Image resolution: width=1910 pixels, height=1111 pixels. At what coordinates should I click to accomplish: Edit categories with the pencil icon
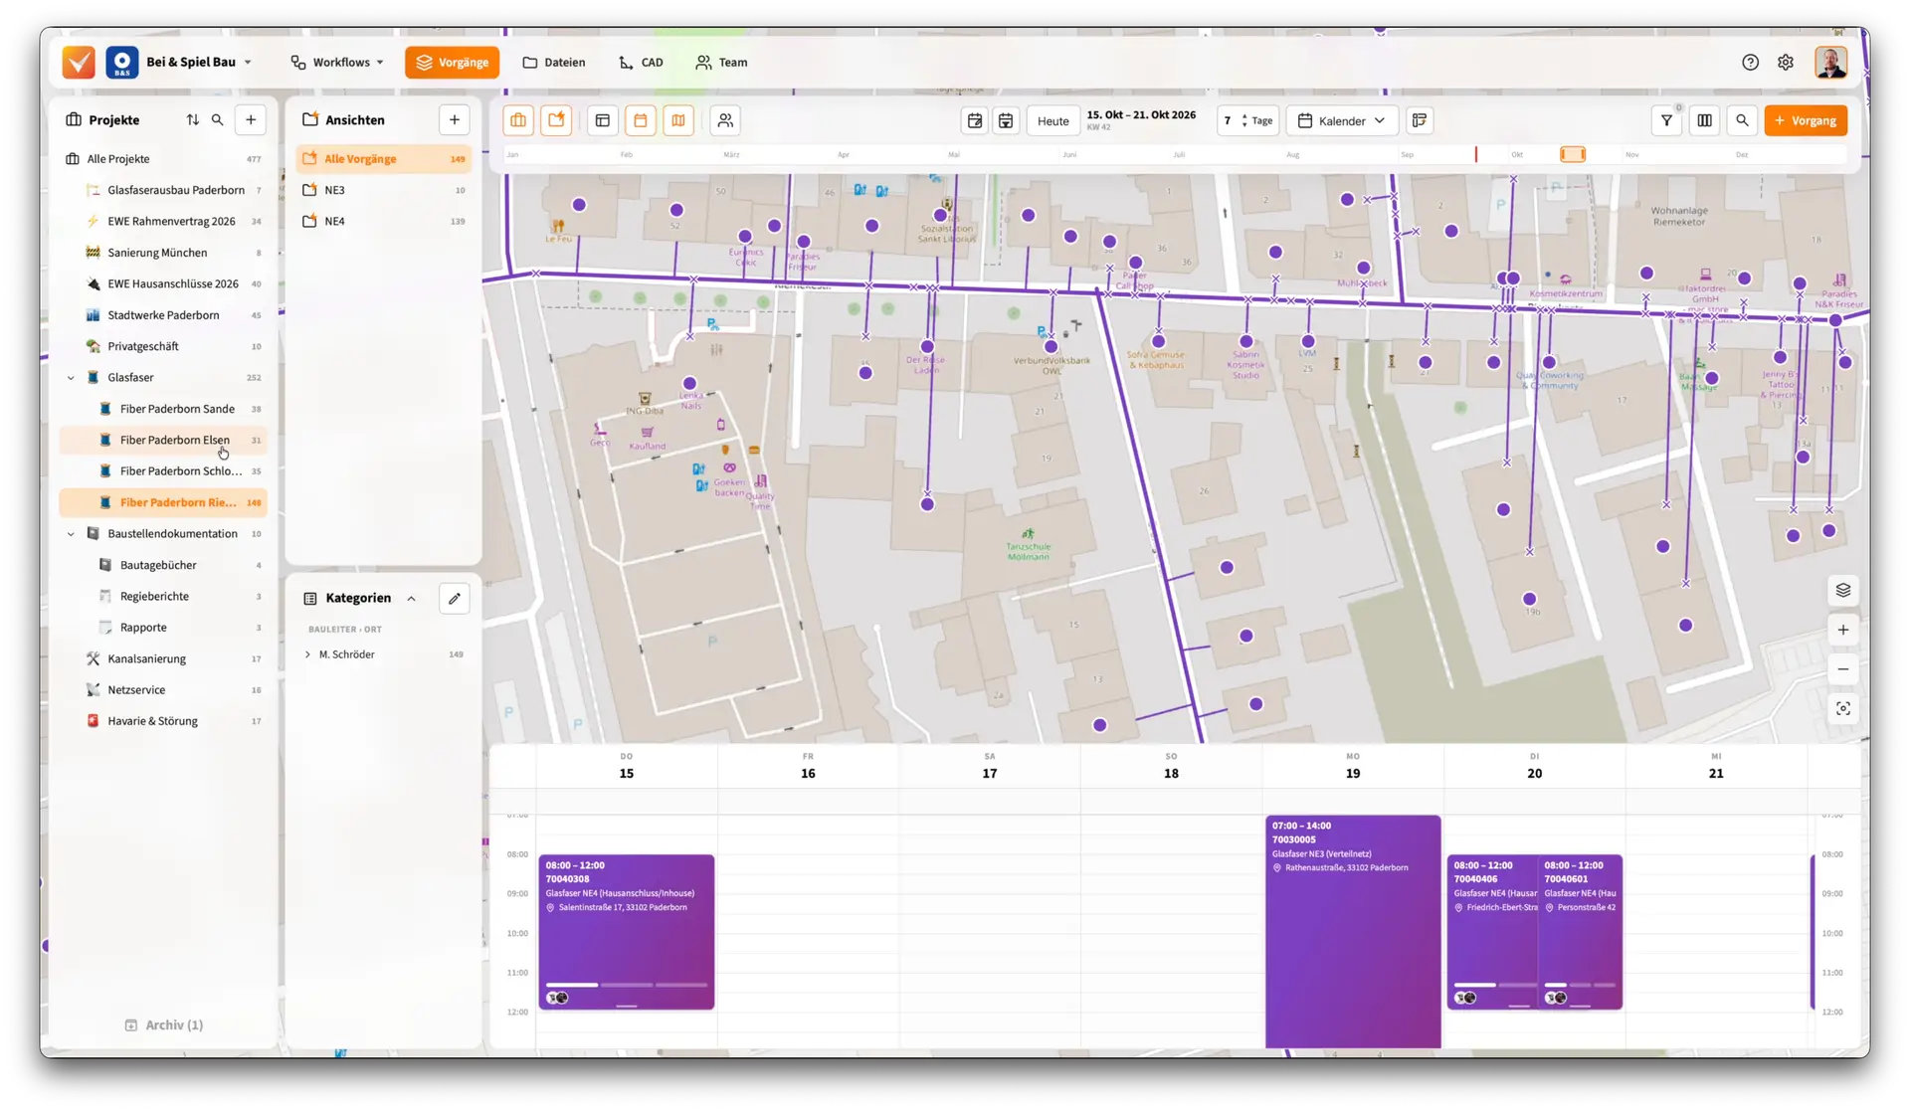[x=455, y=599]
